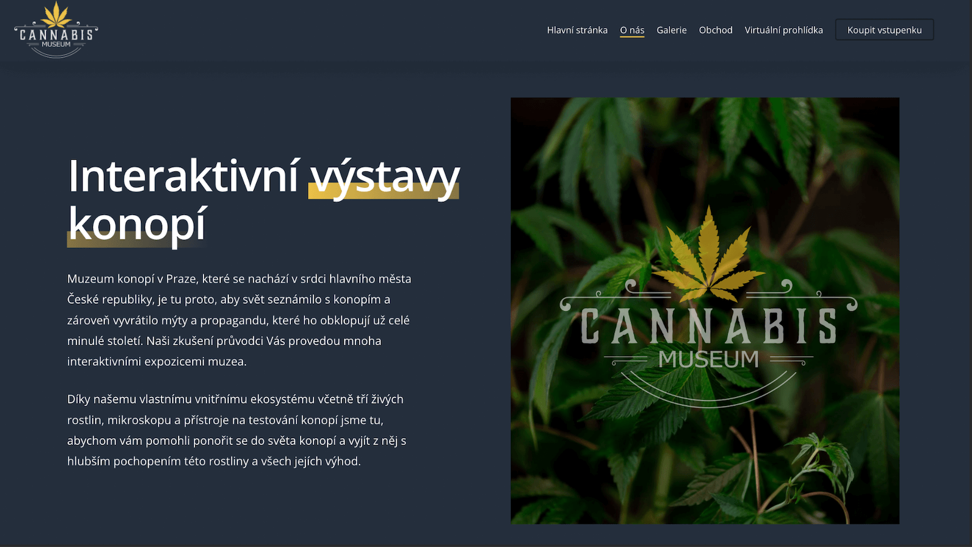Open the Virtuální prohlídka link
Viewport: 972px width, 547px height.
pos(784,30)
